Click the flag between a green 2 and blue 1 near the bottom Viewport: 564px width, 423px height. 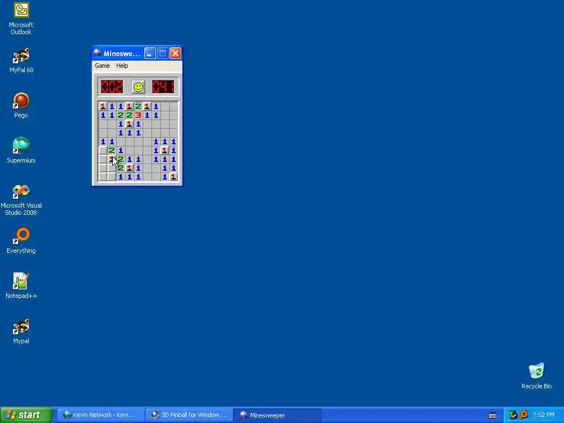coord(129,168)
